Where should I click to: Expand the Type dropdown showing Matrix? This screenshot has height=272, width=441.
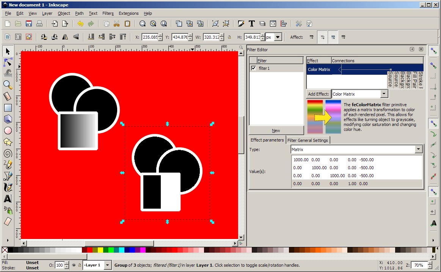pos(418,149)
